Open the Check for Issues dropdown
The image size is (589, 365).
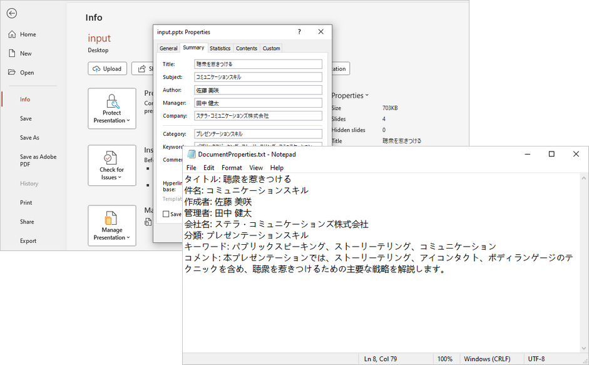(112, 165)
